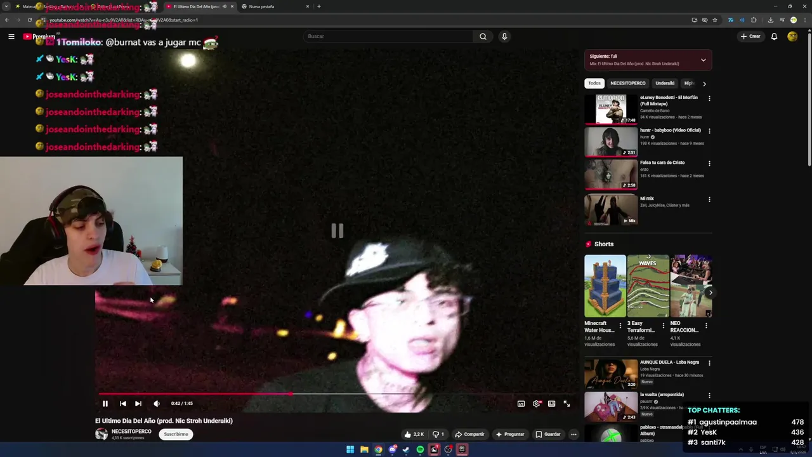This screenshot has width=812, height=457.
Task: Show more filter chips with arrow
Action: coord(704,83)
